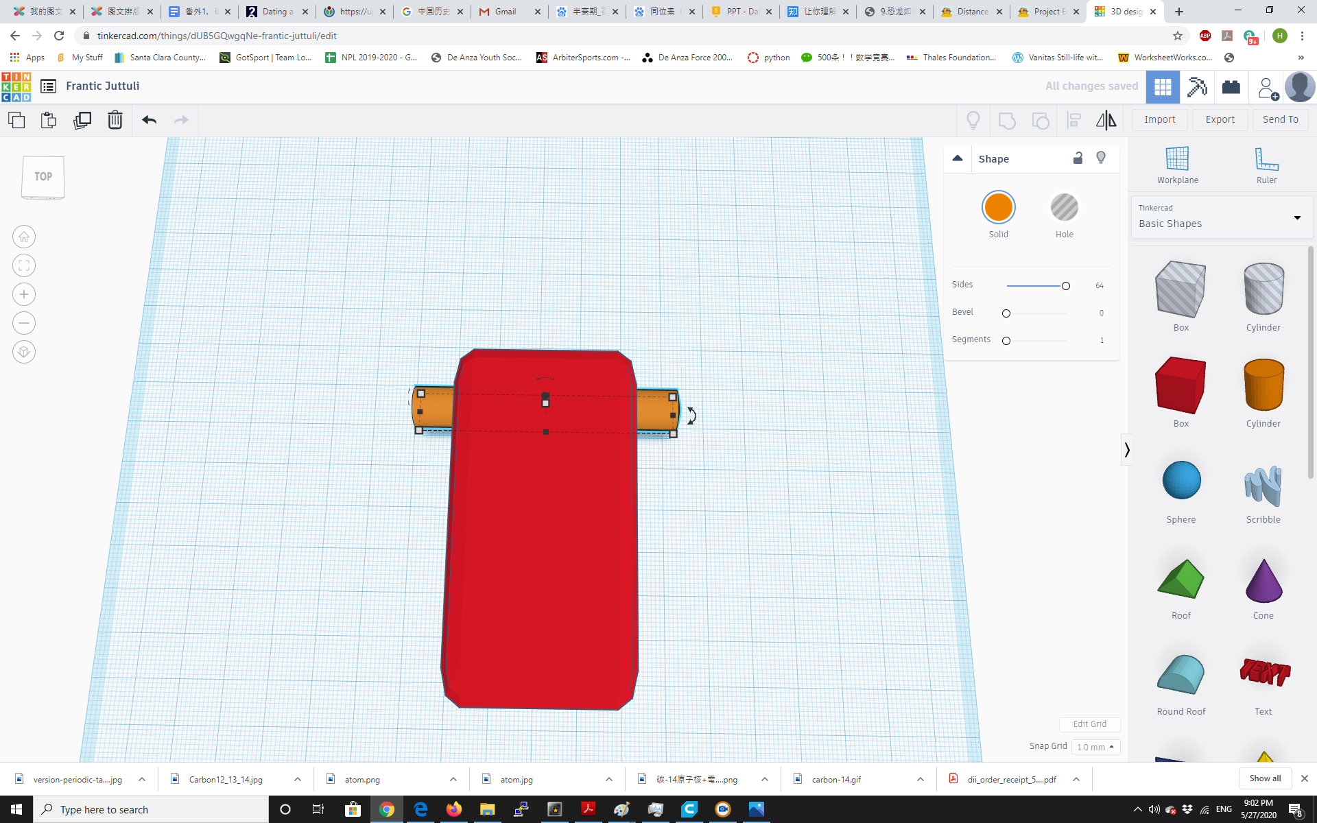Set shape to Solid
The height and width of the screenshot is (823, 1317).
point(998,208)
